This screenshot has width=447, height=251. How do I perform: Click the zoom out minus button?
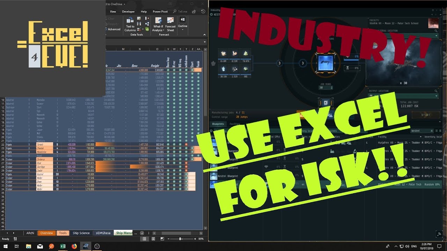pos(168,239)
